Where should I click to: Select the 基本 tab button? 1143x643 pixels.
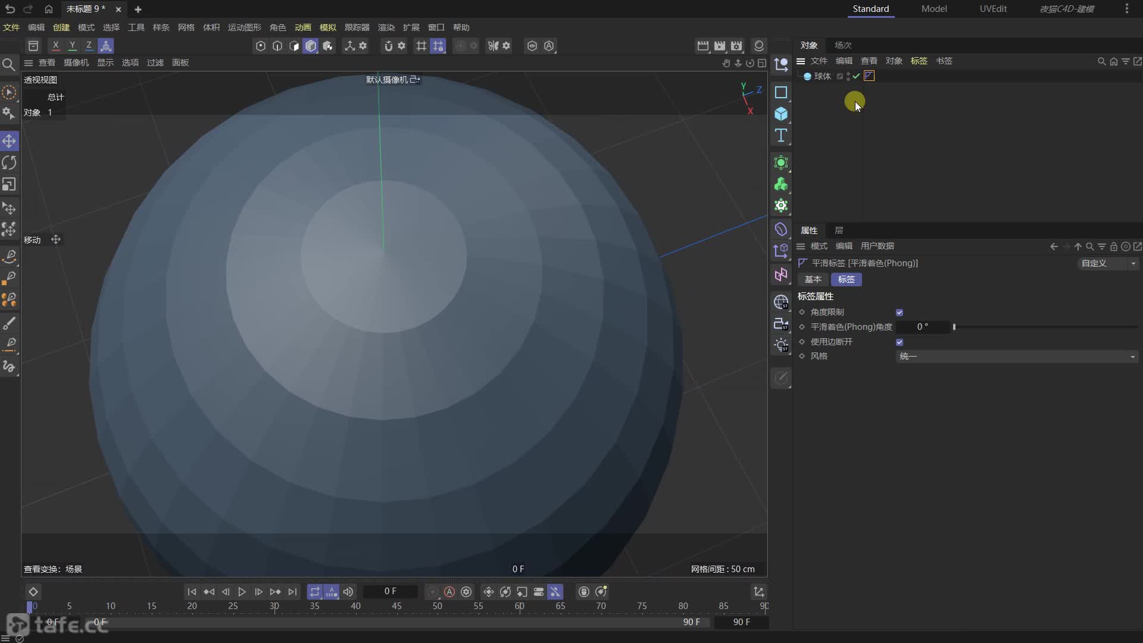(813, 279)
